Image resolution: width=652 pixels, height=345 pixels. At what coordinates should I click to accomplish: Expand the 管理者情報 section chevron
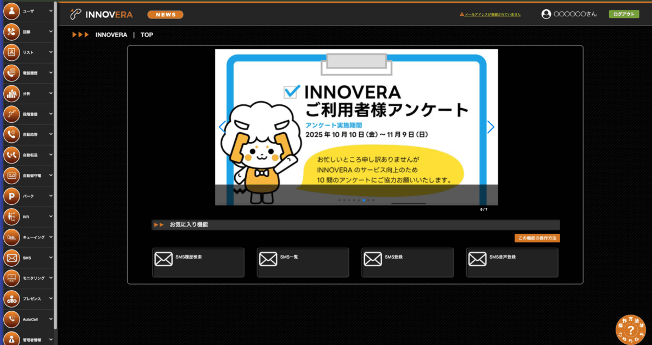pos(52,338)
